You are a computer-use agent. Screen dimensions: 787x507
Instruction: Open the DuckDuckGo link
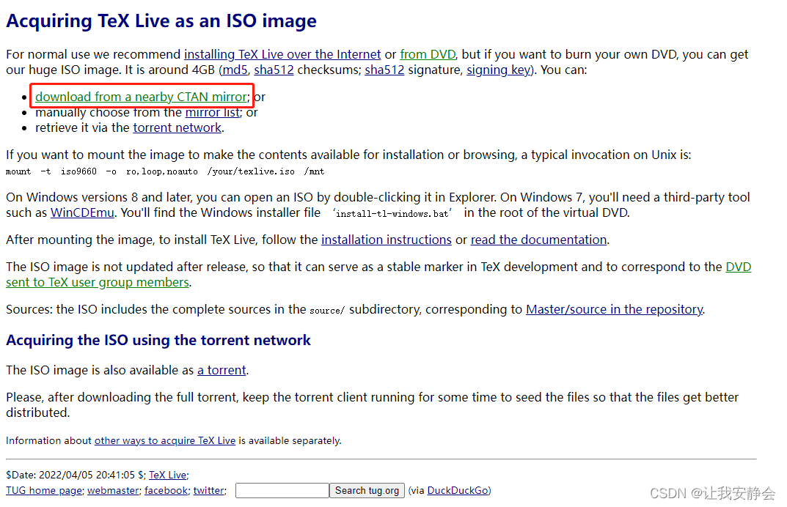click(x=458, y=490)
